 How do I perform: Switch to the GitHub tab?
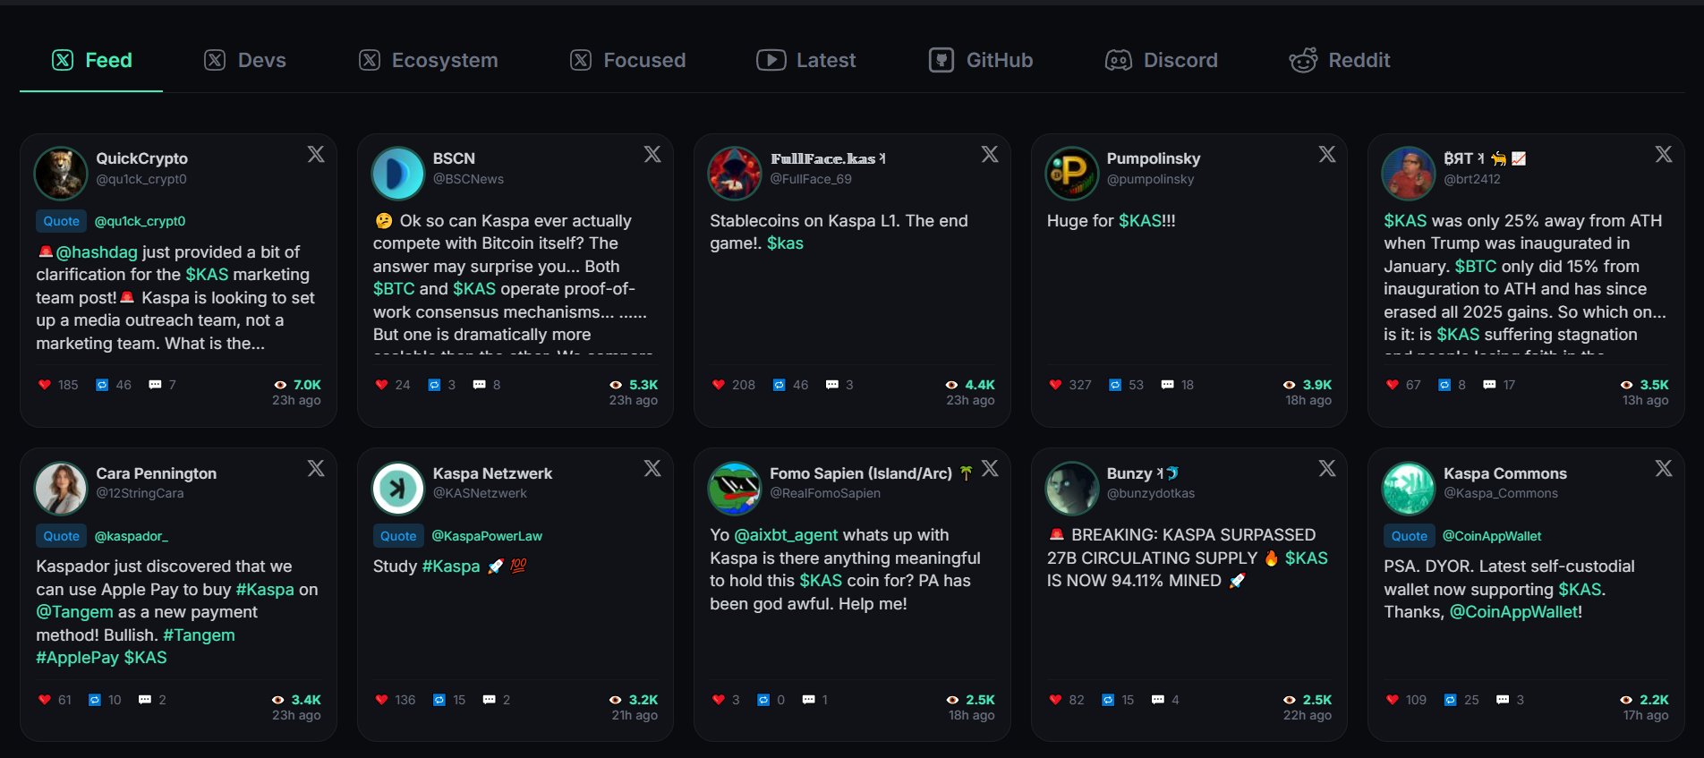coord(981,60)
